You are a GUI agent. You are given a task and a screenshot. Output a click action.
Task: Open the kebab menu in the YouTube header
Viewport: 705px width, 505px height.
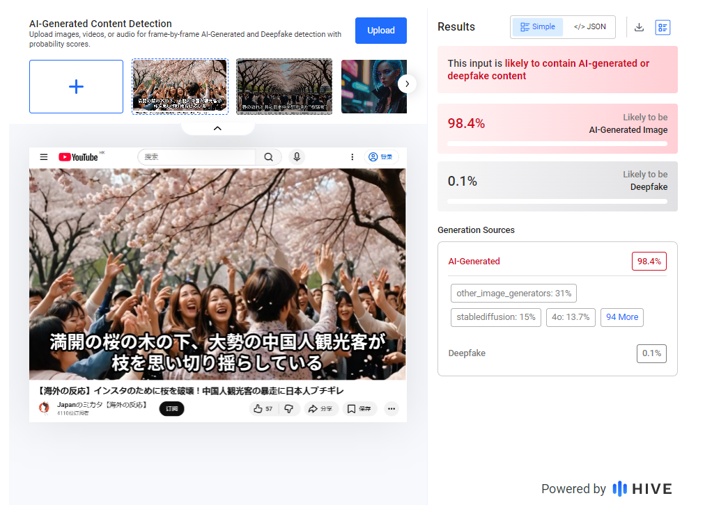click(352, 157)
